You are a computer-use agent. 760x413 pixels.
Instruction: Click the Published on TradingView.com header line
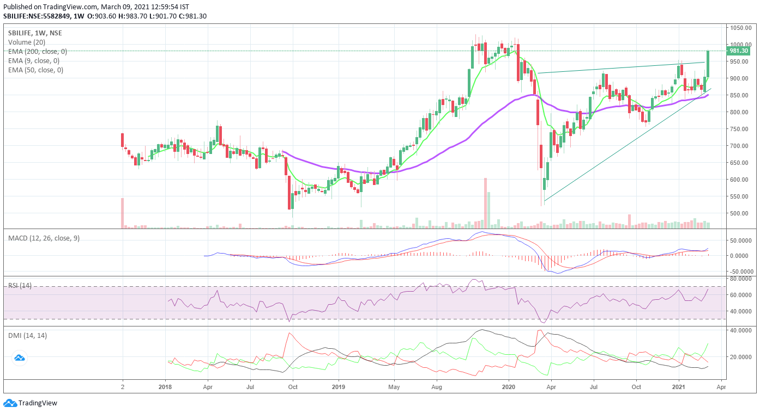point(96,7)
